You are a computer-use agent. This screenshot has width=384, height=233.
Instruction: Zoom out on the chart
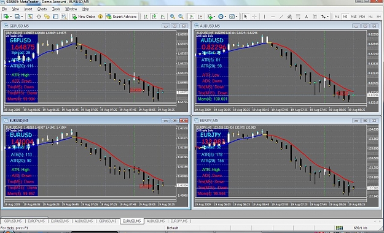click(x=181, y=17)
